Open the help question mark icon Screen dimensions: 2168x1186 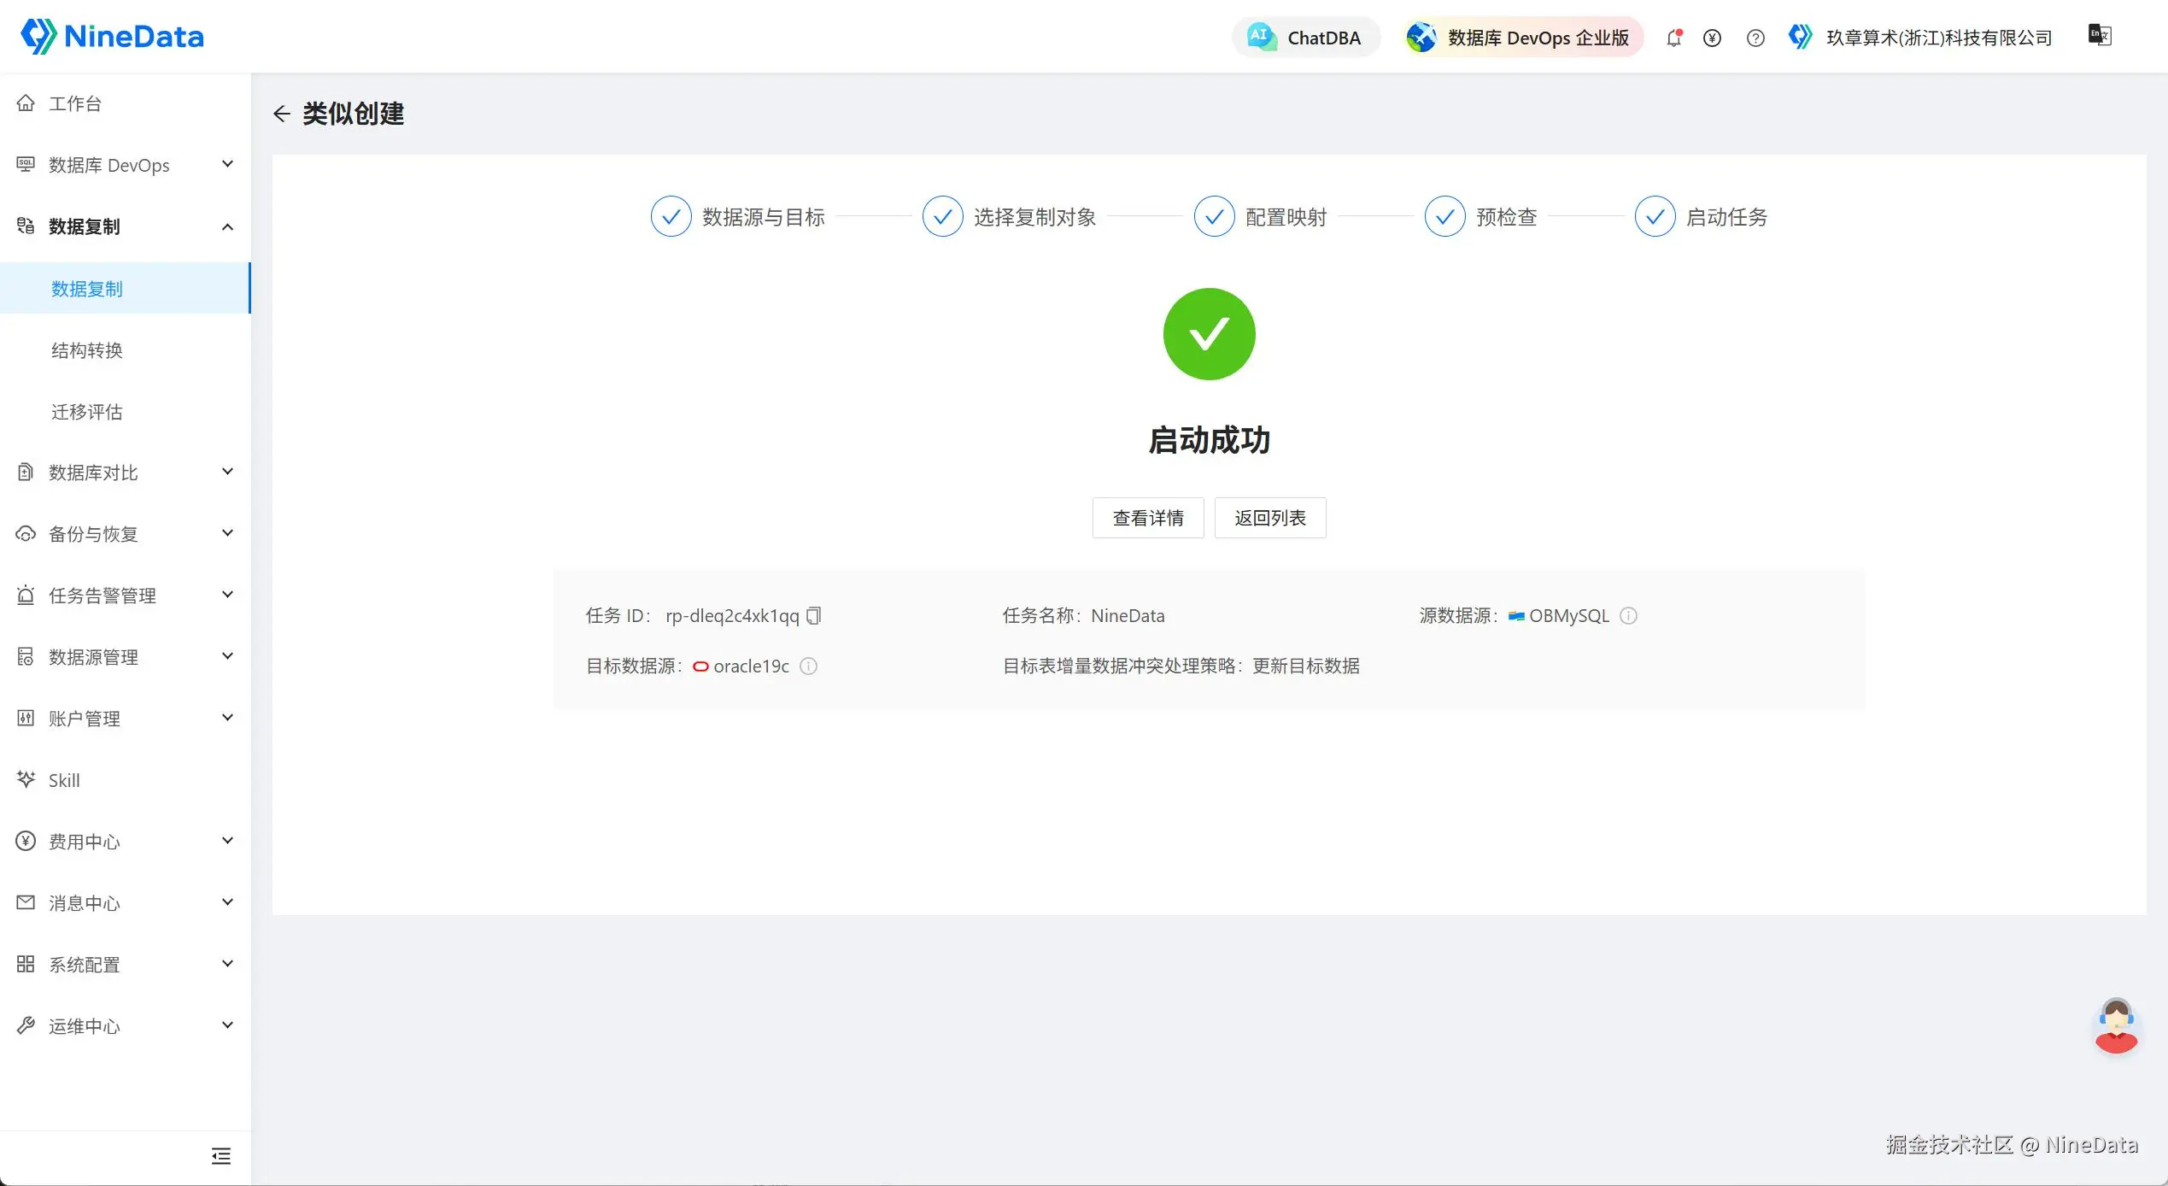[1755, 38]
